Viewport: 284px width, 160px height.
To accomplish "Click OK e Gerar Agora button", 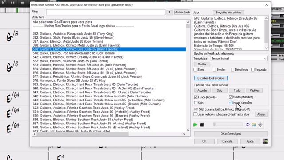I will [231, 134].
